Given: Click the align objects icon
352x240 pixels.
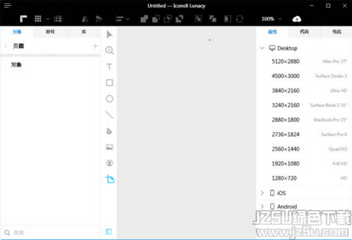Looking at the screenshot, I should (120, 19).
